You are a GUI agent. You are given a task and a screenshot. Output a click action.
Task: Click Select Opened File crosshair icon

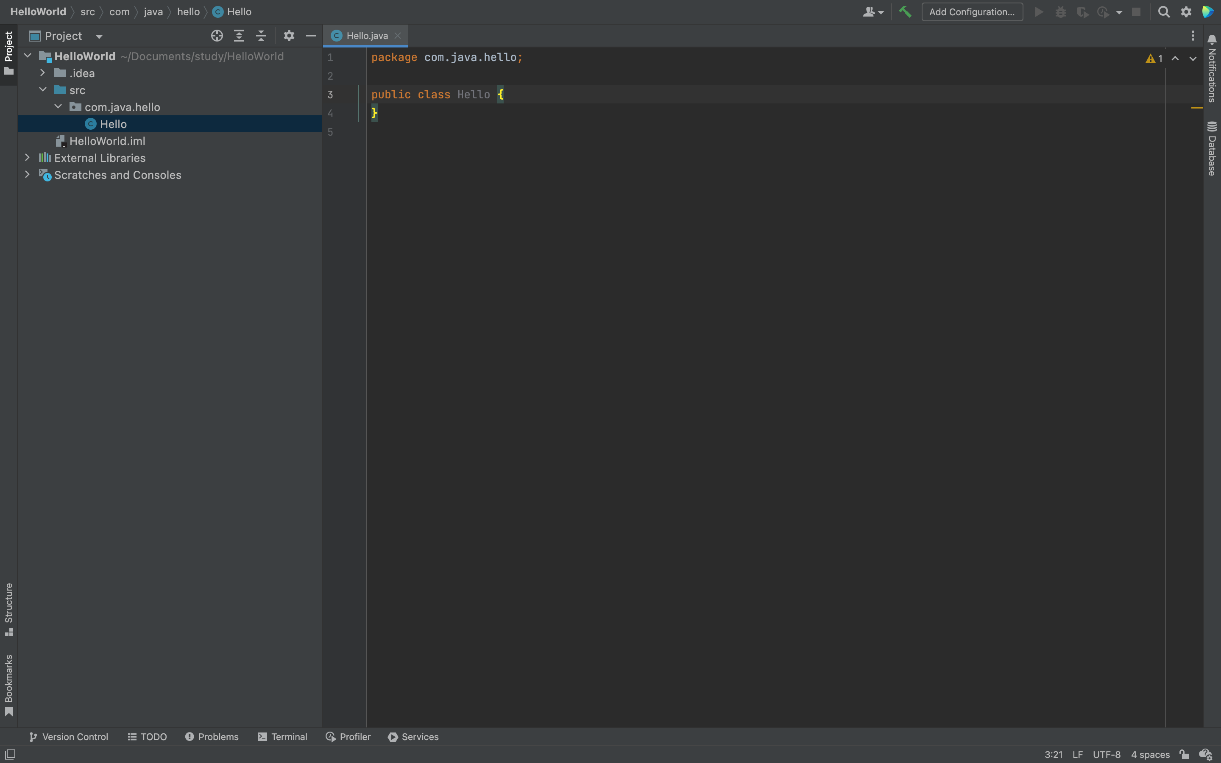tap(217, 36)
